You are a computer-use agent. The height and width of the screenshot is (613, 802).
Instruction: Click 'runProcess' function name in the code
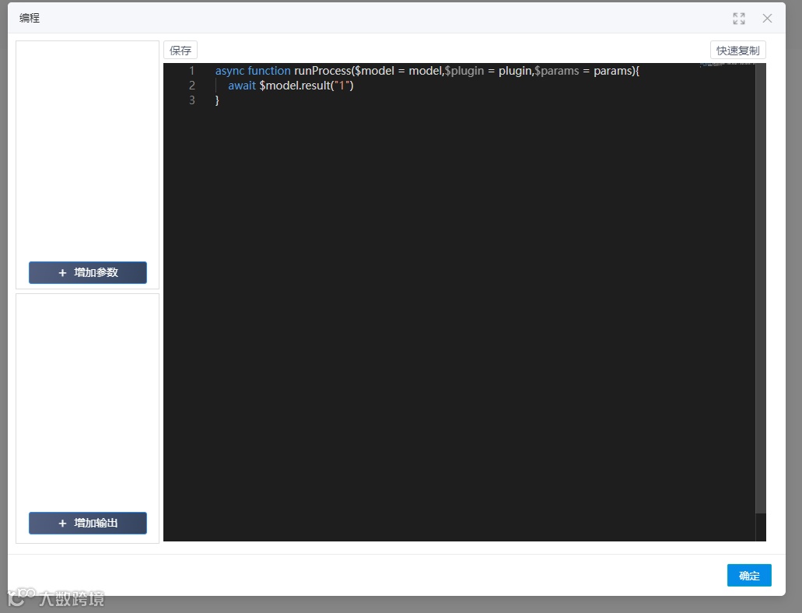[322, 71]
